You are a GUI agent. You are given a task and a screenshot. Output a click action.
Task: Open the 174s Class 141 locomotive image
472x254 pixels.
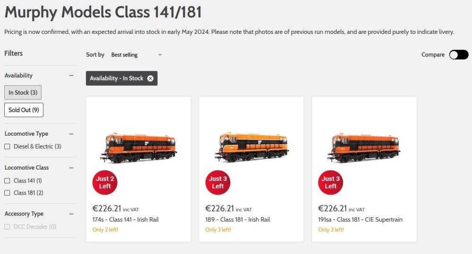pyautogui.click(x=138, y=147)
